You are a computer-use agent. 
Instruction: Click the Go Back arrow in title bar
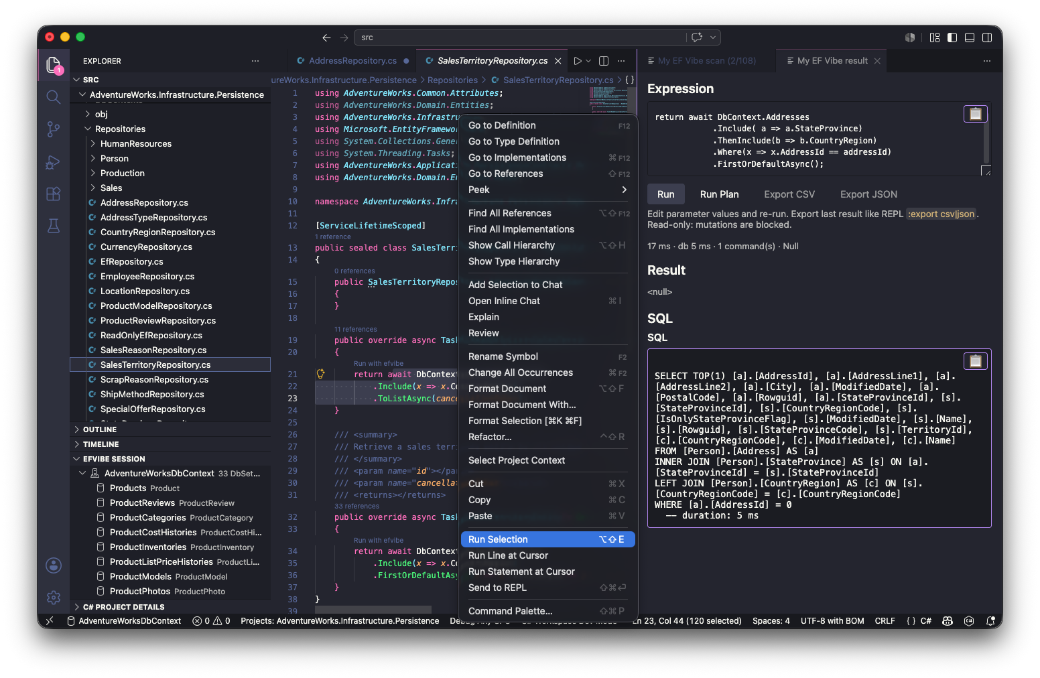(x=326, y=38)
